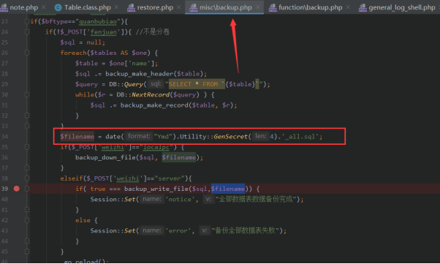The width and height of the screenshot is (440, 264).
Task: Close the note.php tab
Action: (44, 7)
